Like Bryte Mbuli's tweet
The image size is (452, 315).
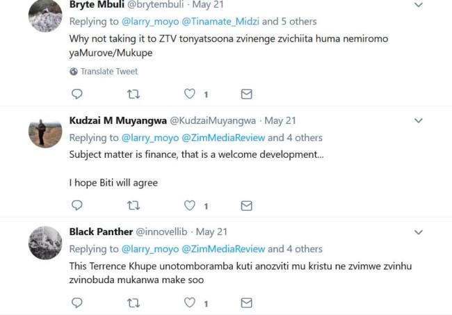[190, 93]
